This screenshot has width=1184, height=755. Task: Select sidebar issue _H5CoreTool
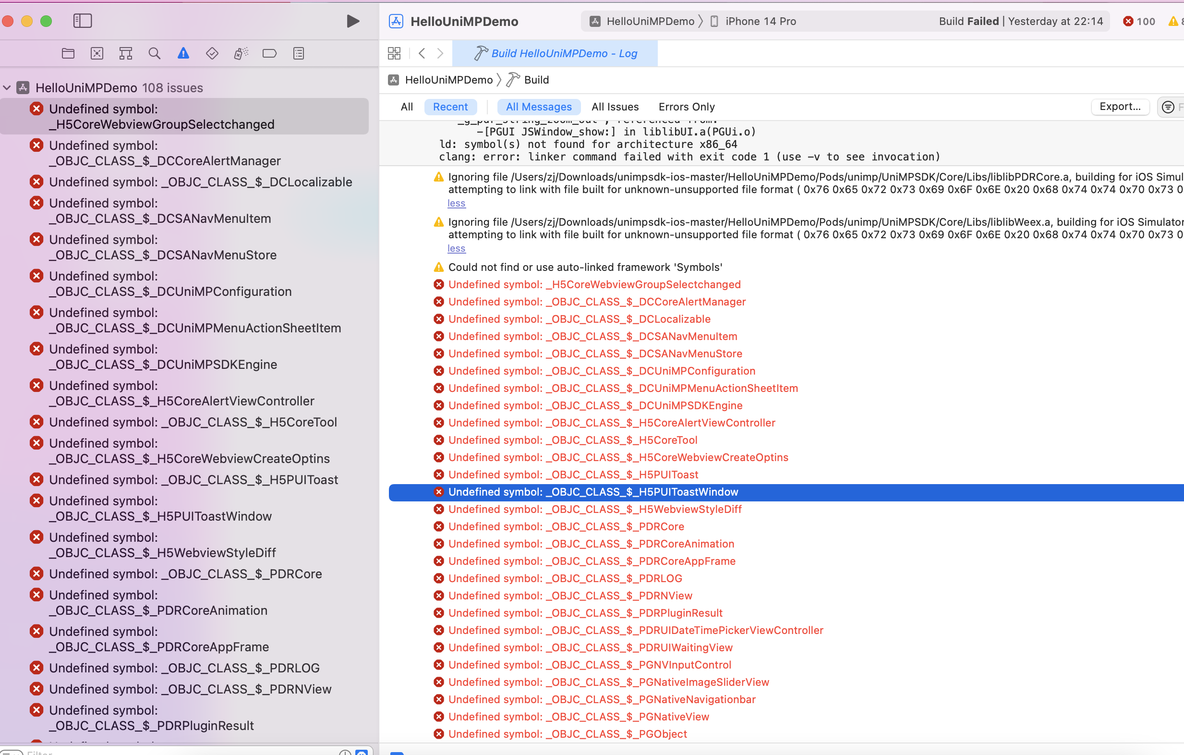coord(184,422)
